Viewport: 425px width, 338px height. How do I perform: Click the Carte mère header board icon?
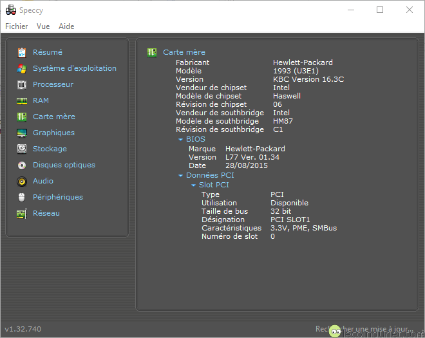(x=152, y=52)
